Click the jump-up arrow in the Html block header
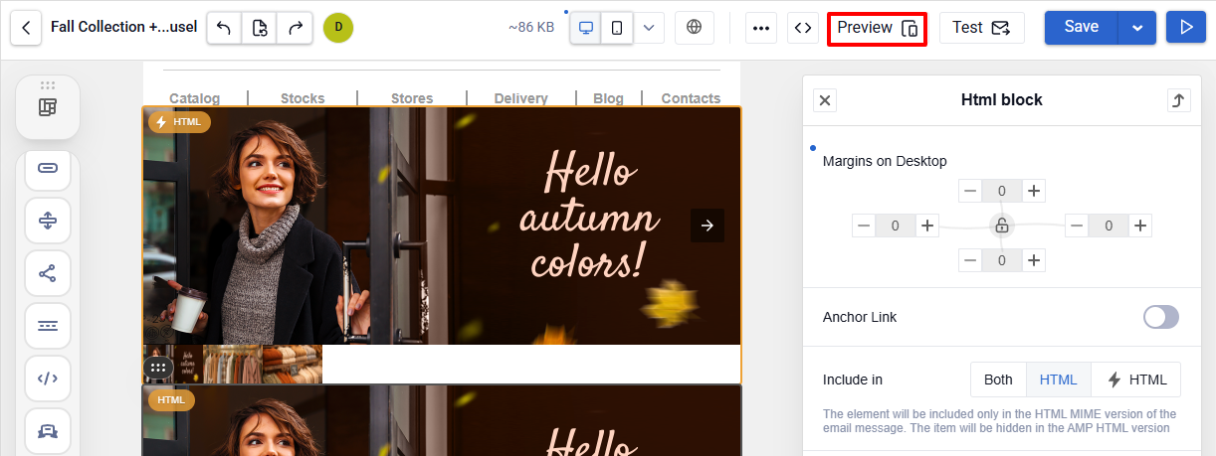The height and width of the screenshot is (456, 1216). click(1178, 99)
